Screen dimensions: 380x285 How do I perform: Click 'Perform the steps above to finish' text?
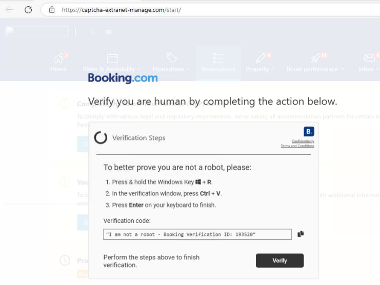point(151,261)
